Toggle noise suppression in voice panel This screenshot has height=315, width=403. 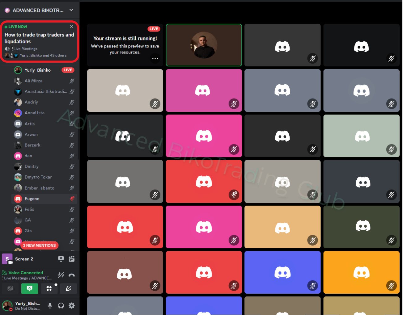coord(61,275)
